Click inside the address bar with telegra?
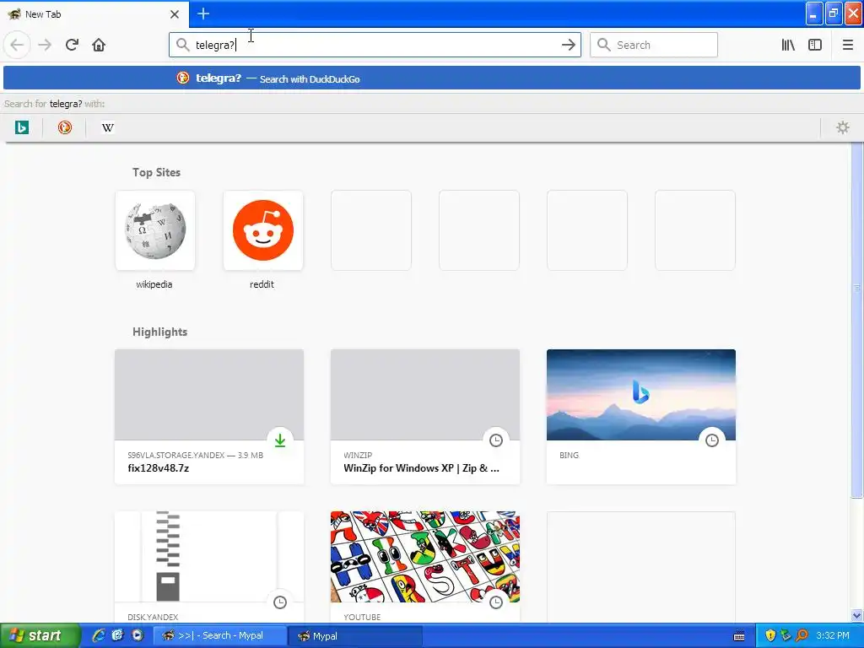864x648 pixels. (375, 45)
